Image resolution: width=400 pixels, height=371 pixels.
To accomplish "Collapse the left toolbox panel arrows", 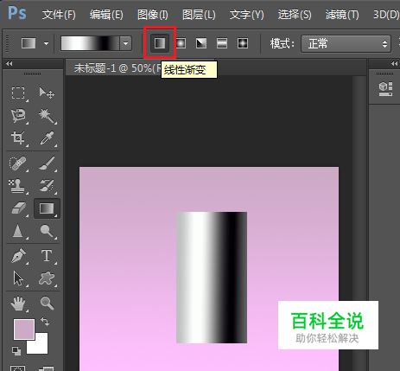I will tap(10, 64).
